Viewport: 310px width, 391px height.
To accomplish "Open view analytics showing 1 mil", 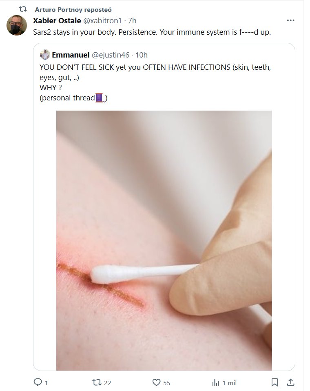I will [216, 382].
